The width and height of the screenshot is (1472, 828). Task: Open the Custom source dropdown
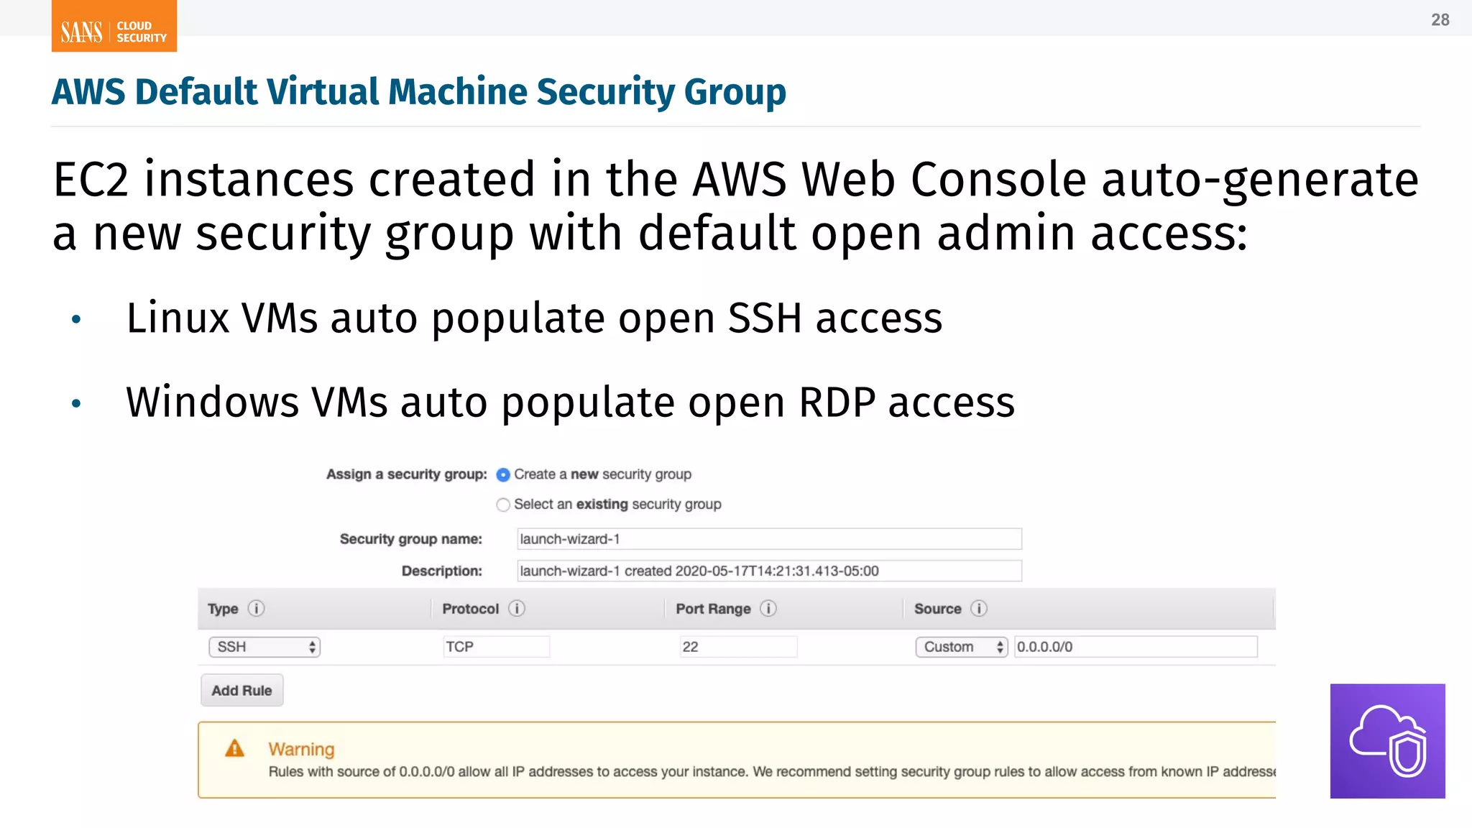(962, 647)
